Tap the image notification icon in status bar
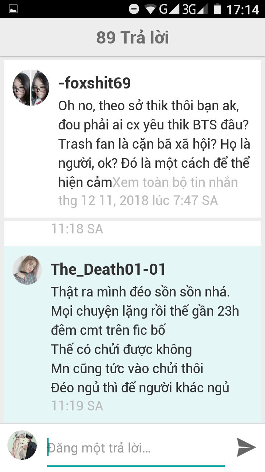265x472 pixels. pos(13,9)
